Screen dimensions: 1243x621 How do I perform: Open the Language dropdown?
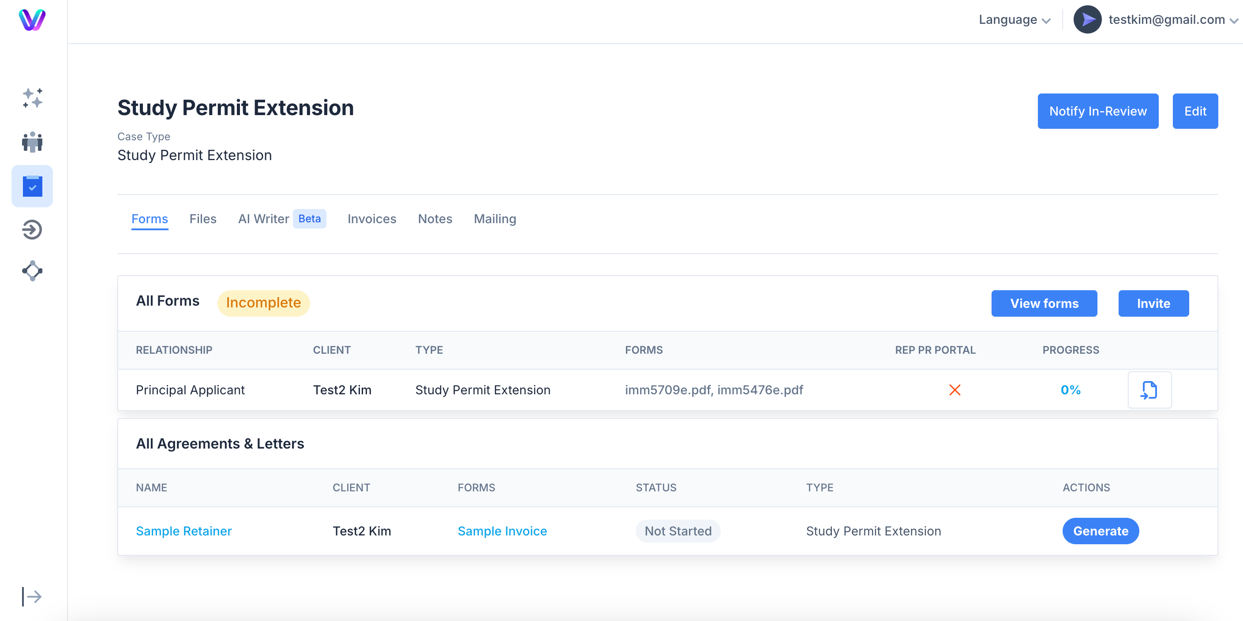click(1014, 20)
